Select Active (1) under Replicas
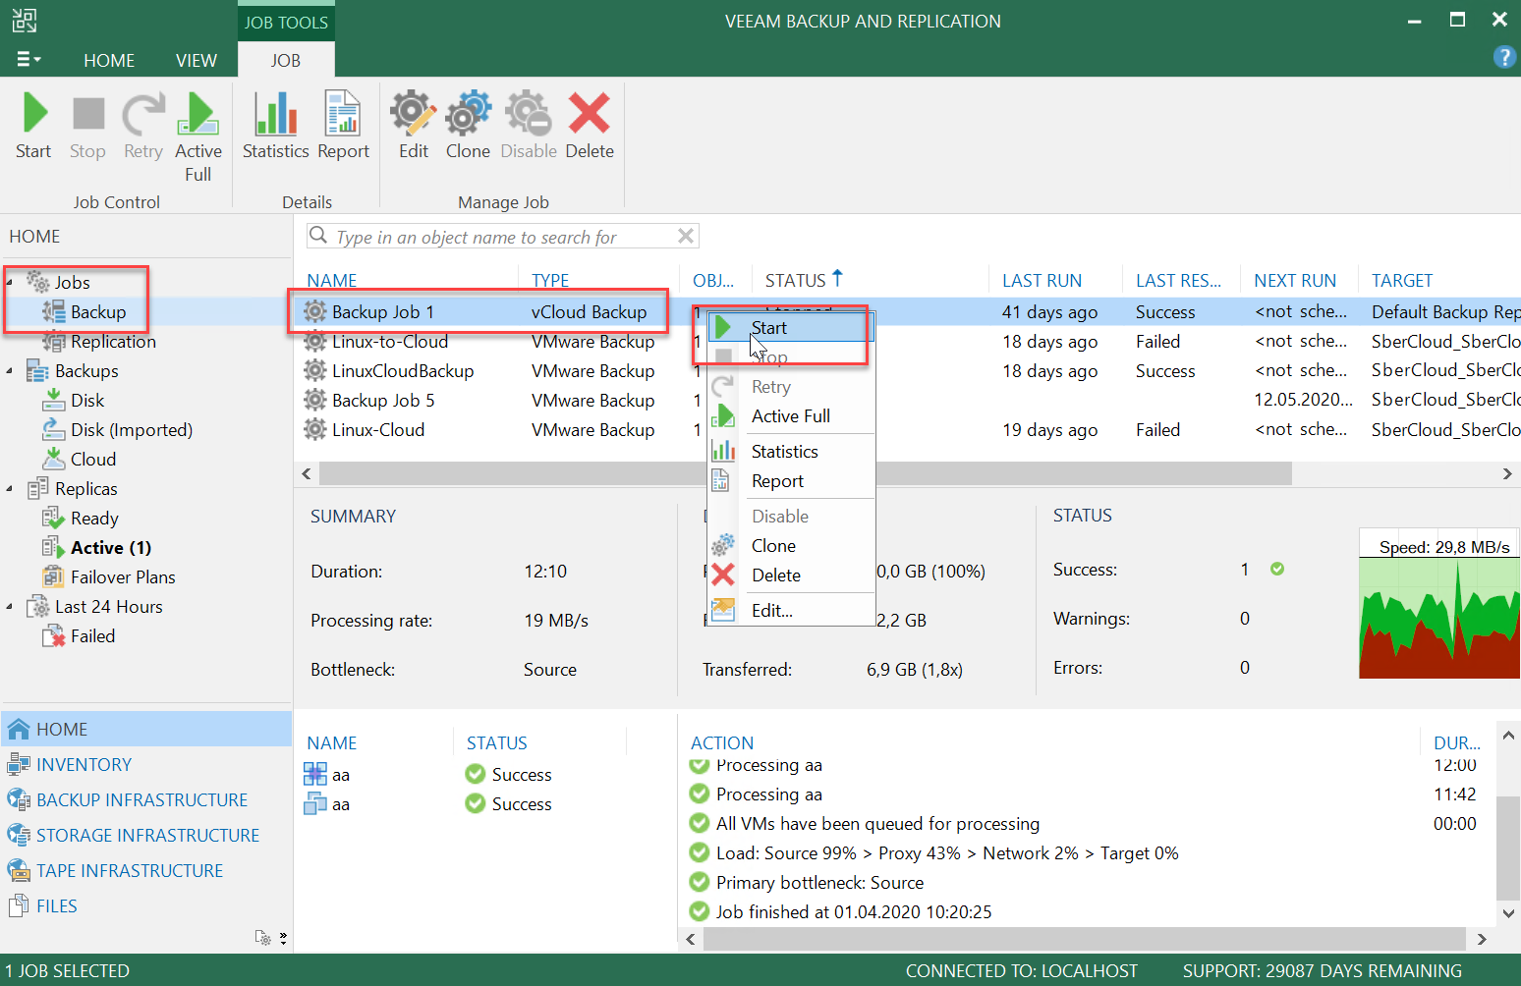Viewport: 1521px width, 986px height. 111,548
